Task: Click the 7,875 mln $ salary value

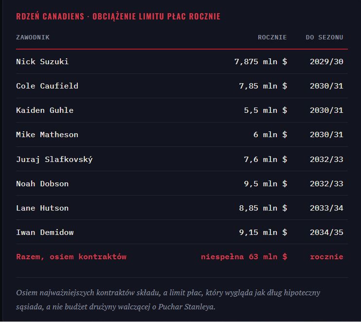Action: coord(261,61)
